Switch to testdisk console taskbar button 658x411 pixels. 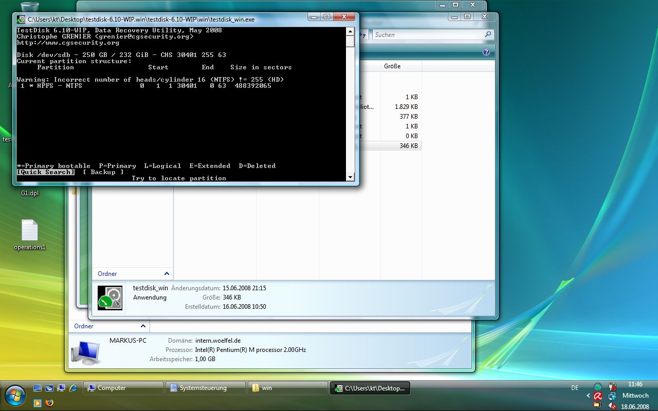coord(370,388)
